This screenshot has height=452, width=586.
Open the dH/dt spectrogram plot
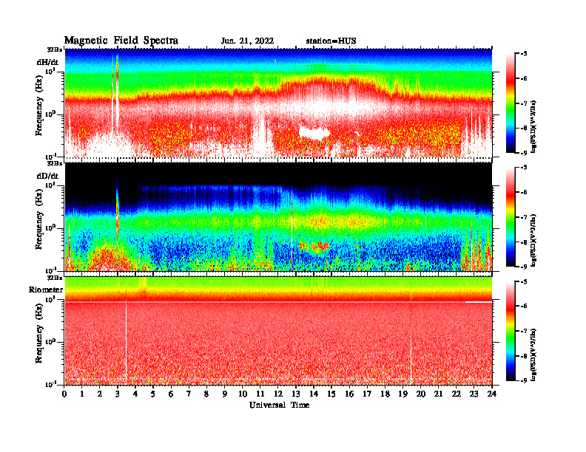pyautogui.click(x=278, y=103)
